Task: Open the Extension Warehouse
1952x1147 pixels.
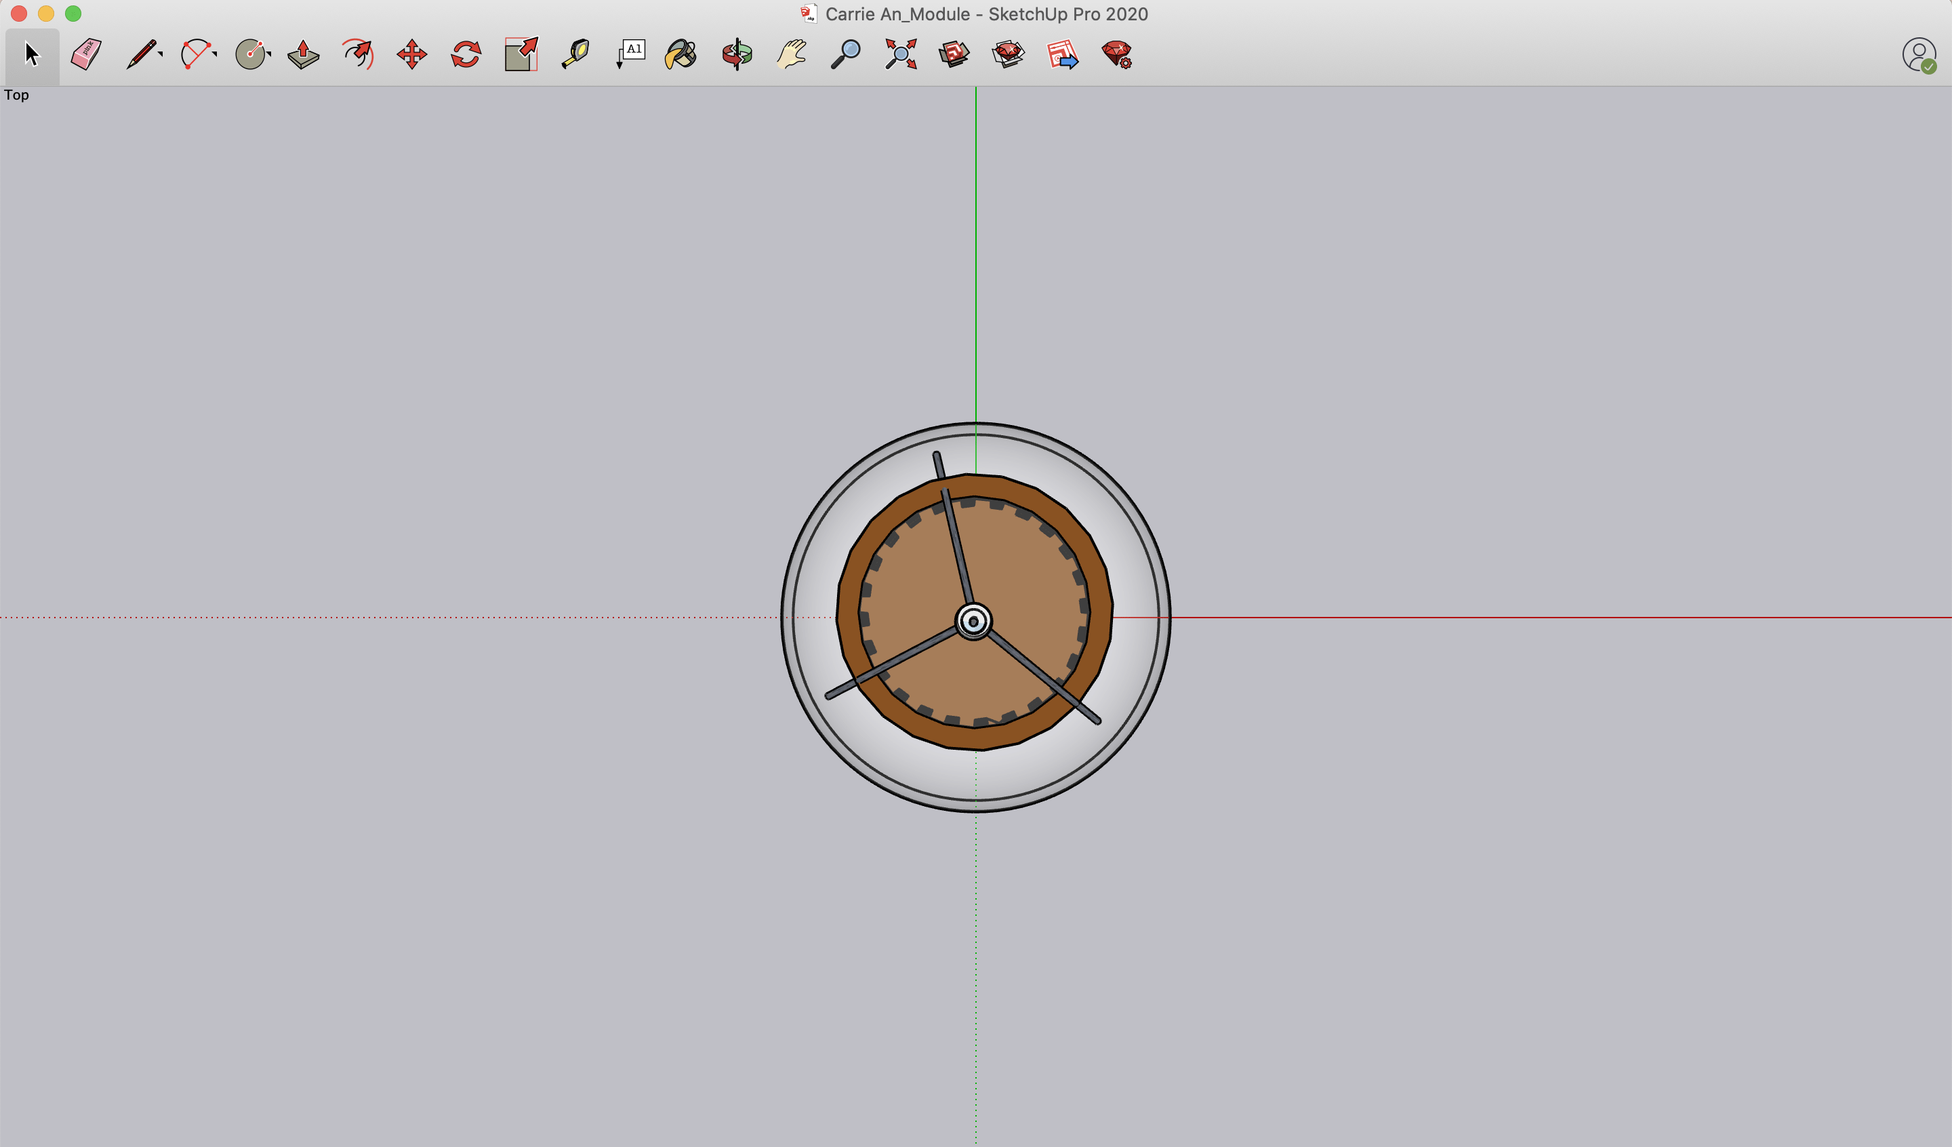Action: tap(1008, 55)
